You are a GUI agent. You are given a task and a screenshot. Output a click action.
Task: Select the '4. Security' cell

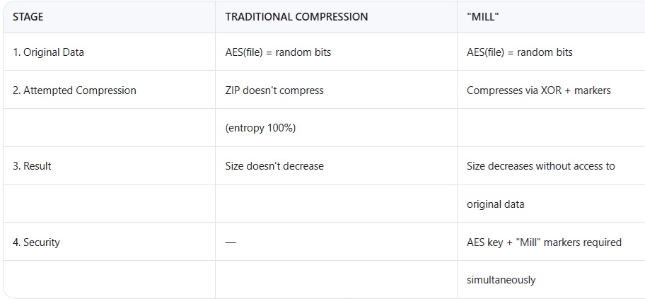coord(109,242)
